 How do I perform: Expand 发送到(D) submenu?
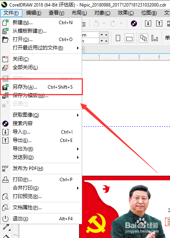pyautogui.click(x=41, y=157)
